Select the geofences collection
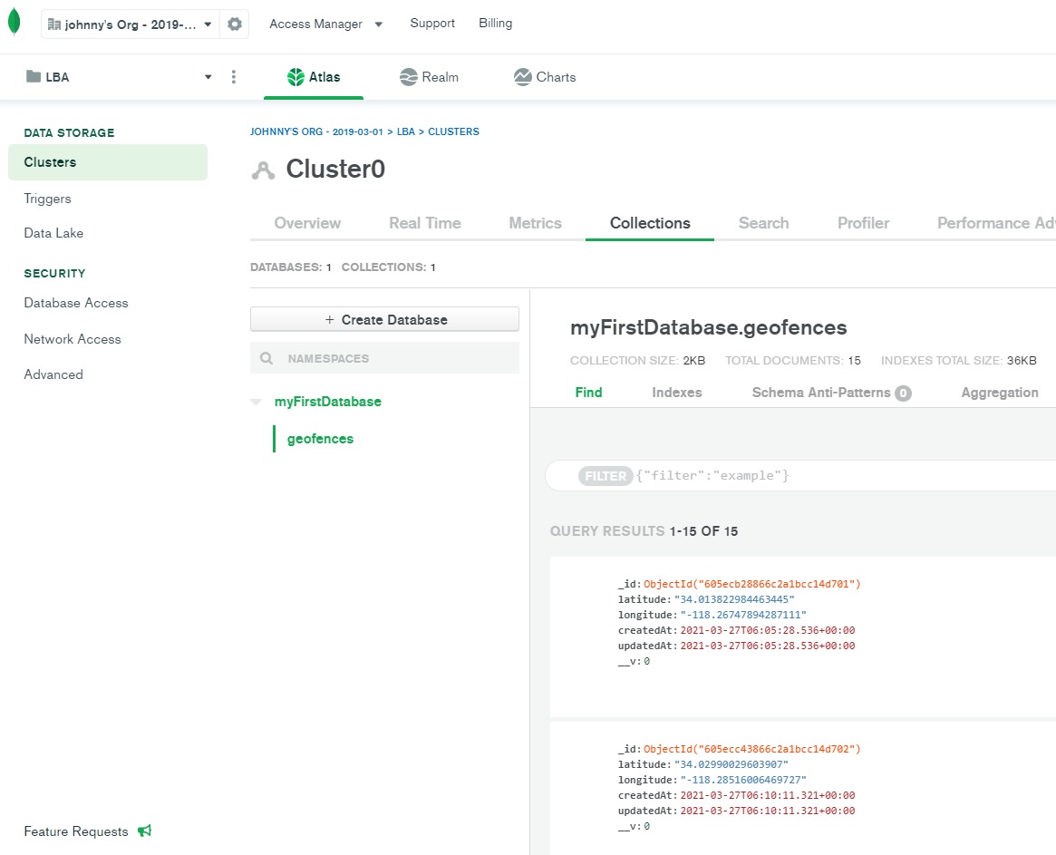This screenshot has height=855, width=1056. click(x=320, y=439)
